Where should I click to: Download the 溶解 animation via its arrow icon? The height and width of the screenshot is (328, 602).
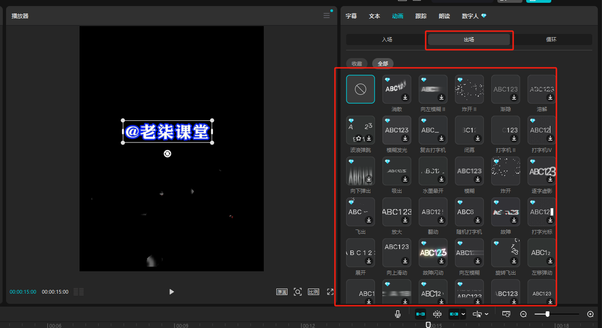coord(550,98)
